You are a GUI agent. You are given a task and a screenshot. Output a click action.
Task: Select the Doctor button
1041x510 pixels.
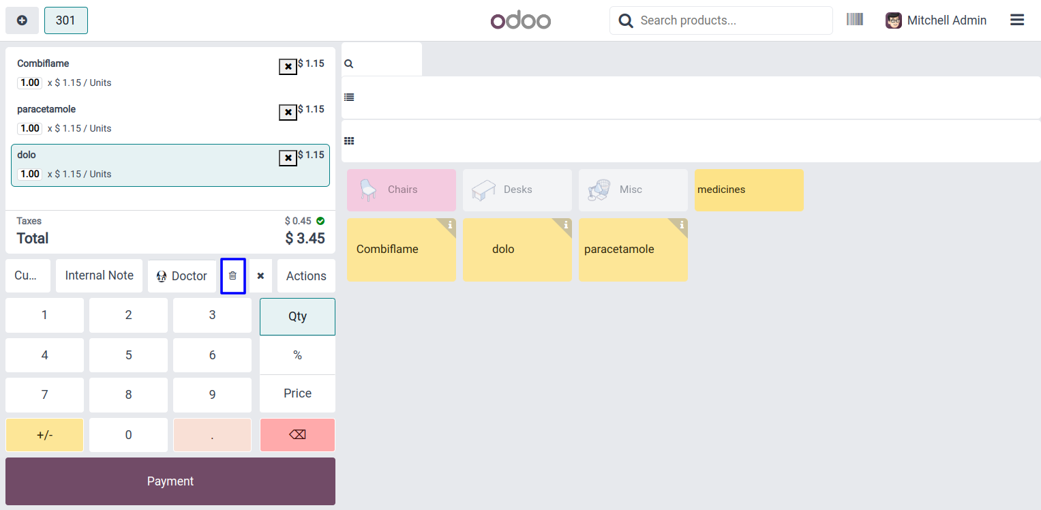[x=182, y=276]
